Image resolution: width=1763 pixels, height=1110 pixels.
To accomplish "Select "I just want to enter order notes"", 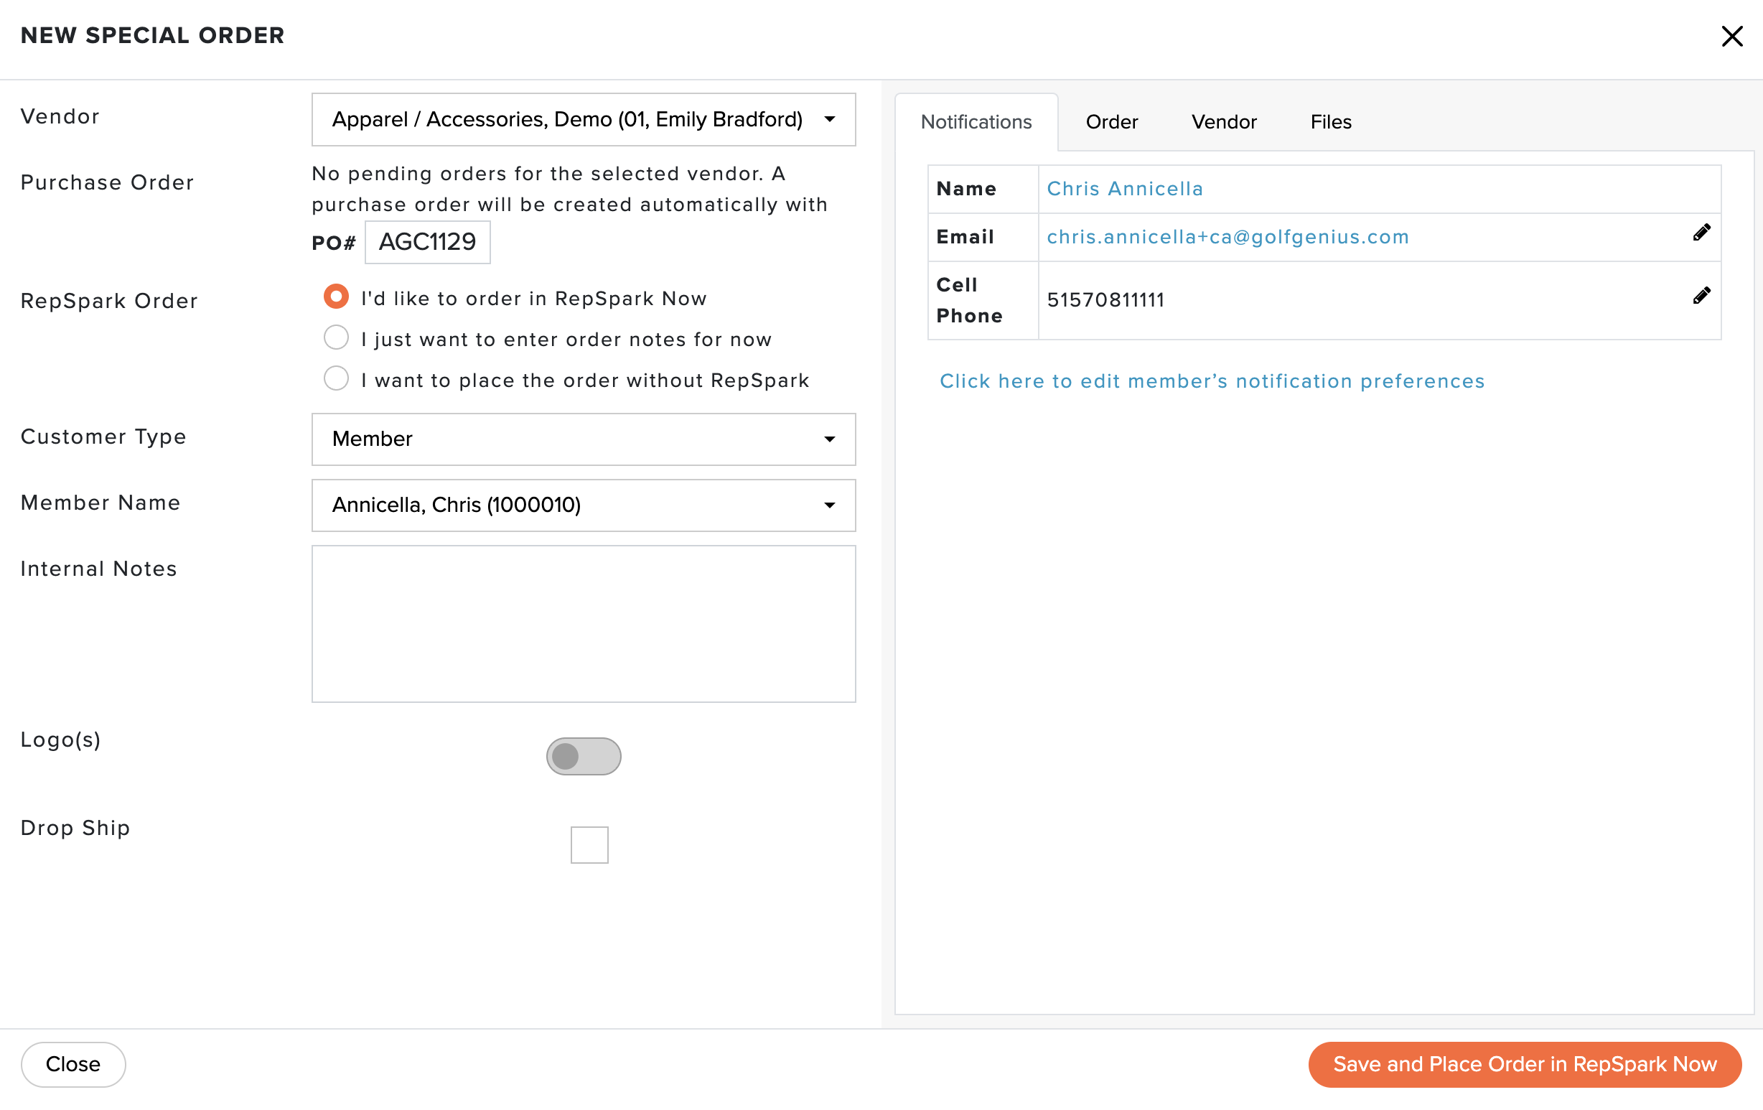I will point(336,338).
